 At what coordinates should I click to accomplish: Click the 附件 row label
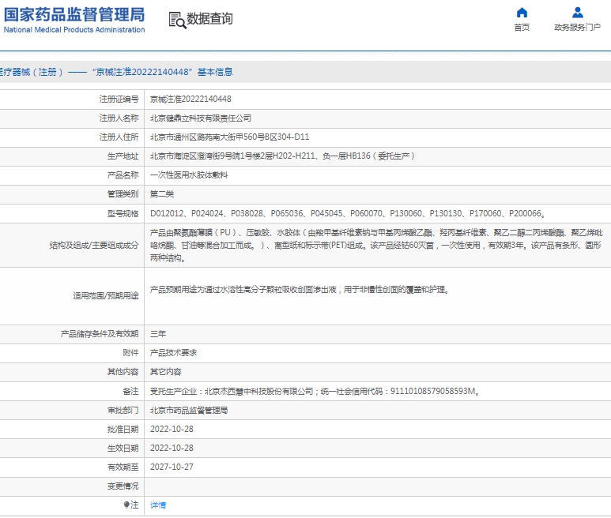pos(130,353)
